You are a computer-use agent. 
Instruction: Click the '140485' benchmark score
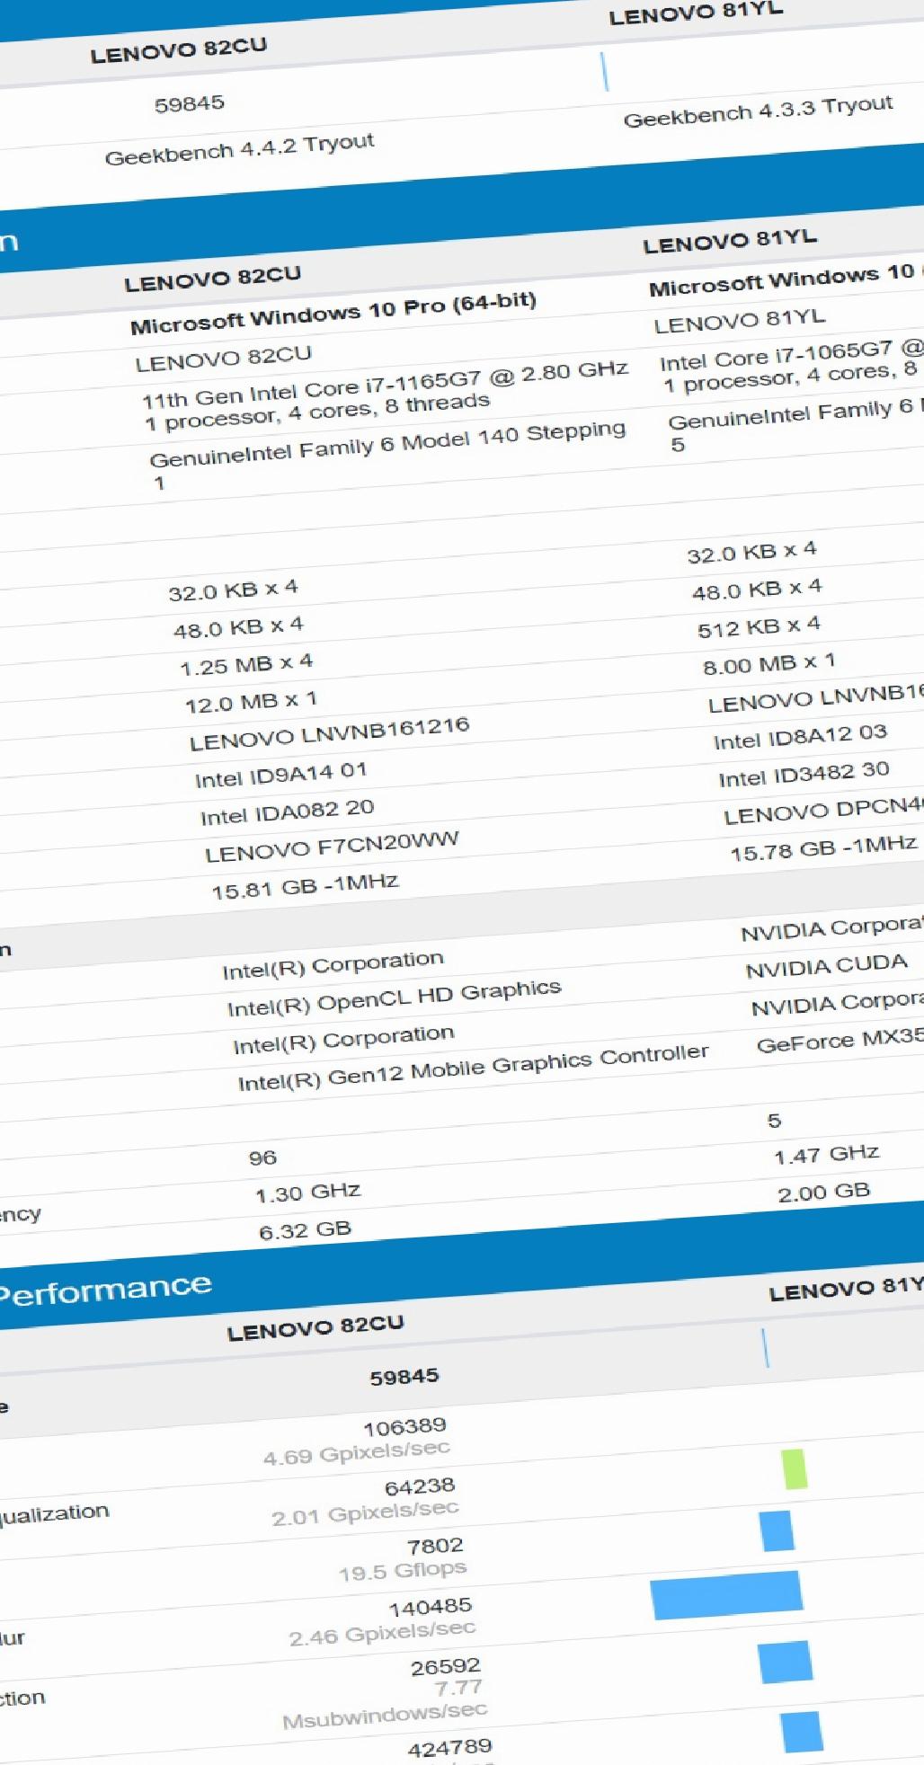click(x=431, y=1608)
